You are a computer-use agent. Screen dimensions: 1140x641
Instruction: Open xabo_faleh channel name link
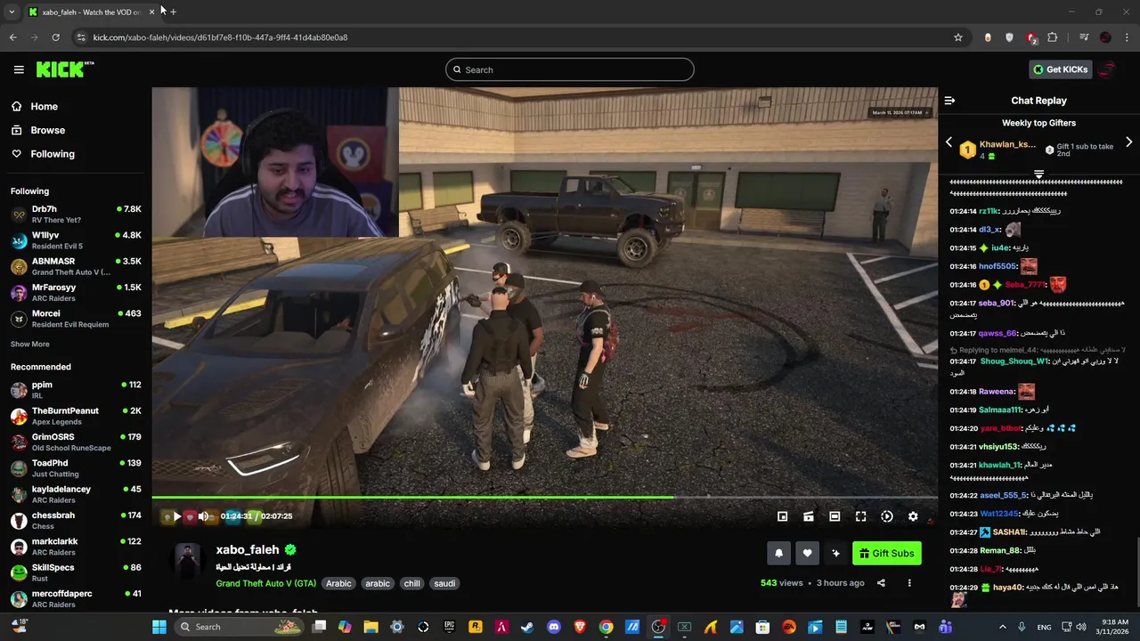click(x=248, y=549)
